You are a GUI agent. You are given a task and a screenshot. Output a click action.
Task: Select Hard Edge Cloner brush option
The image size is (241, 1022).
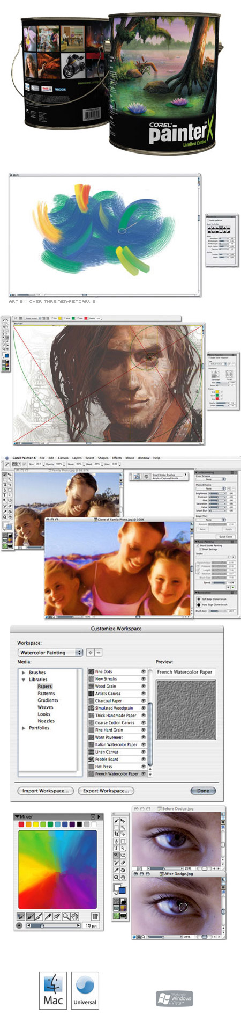198,604
